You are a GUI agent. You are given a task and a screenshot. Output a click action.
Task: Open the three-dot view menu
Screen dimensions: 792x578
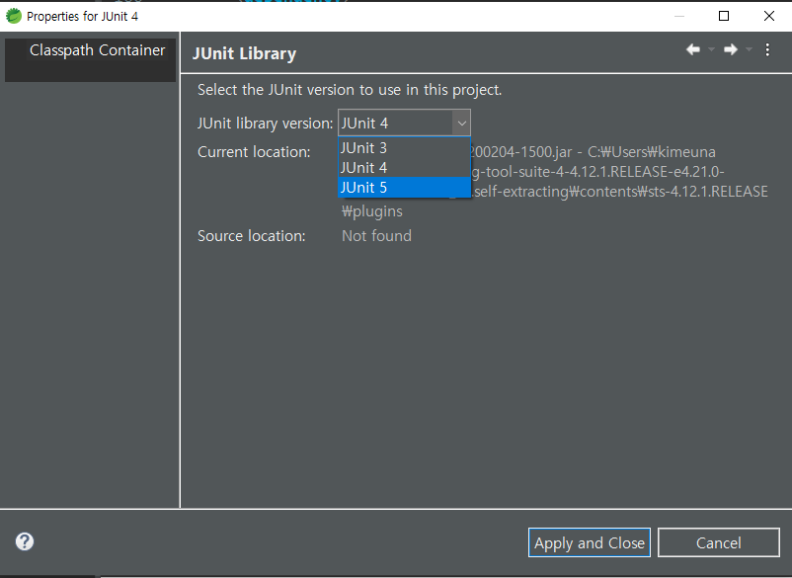[x=767, y=49]
